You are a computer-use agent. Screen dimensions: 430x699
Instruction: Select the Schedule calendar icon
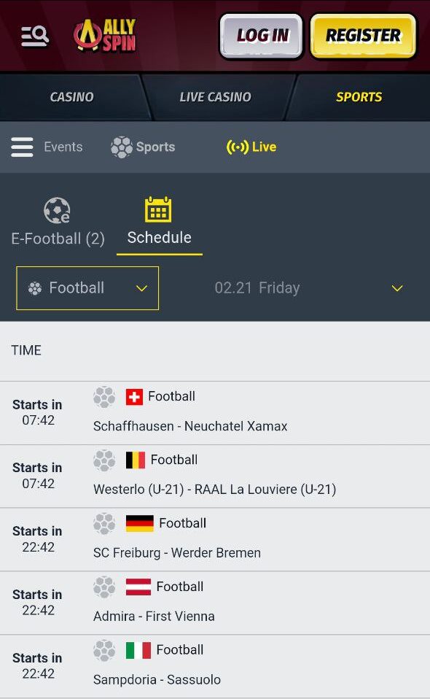click(158, 209)
